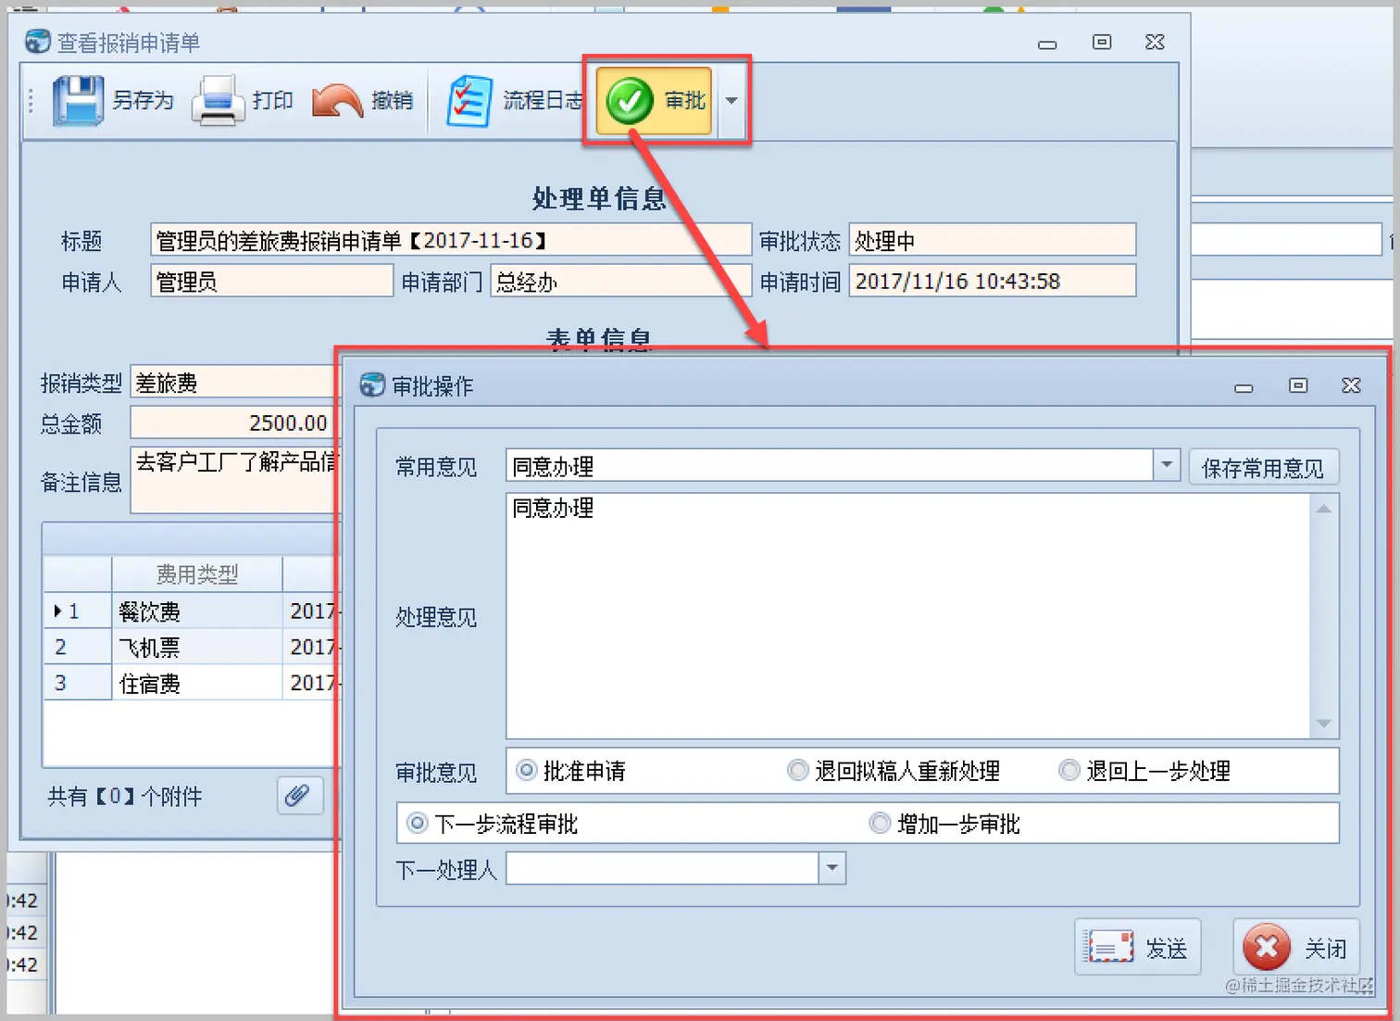Maximize the 审批操作 dialog
This screenshot has height=1021, width=1400.
pyautogui.click(x=1298, y=384)
